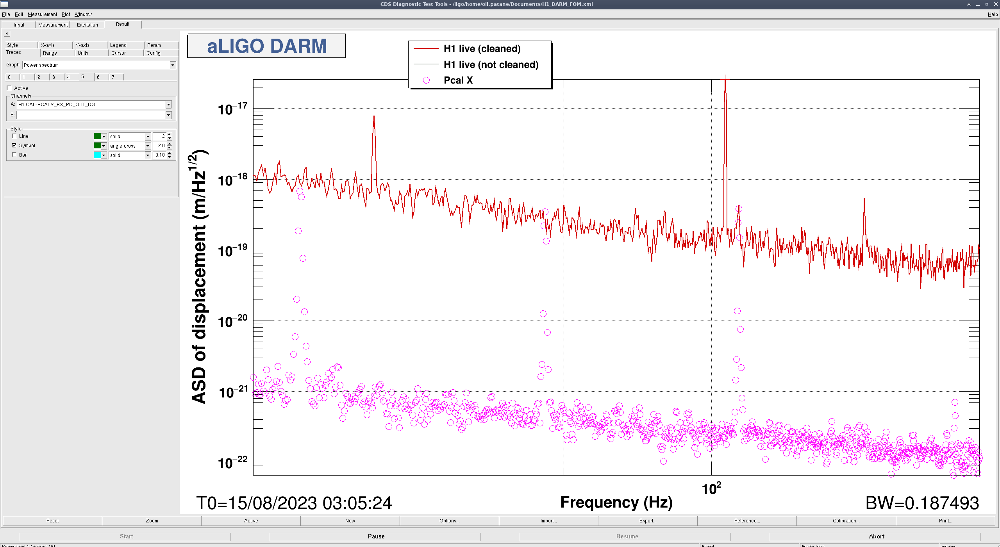Open the Plot menu

click(x=66, y=14)
